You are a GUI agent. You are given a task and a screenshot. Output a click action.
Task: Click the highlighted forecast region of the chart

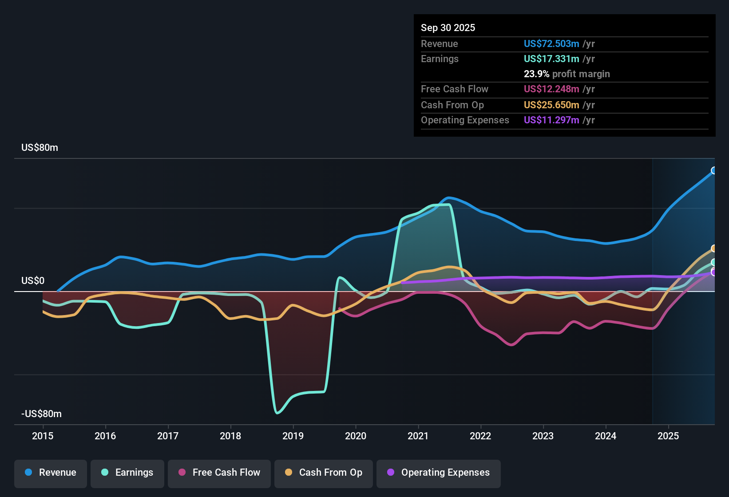tap(684, 288)
